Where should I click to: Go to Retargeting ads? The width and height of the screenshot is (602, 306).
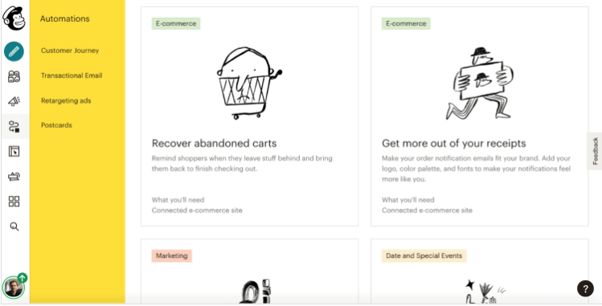click(66, 101)
